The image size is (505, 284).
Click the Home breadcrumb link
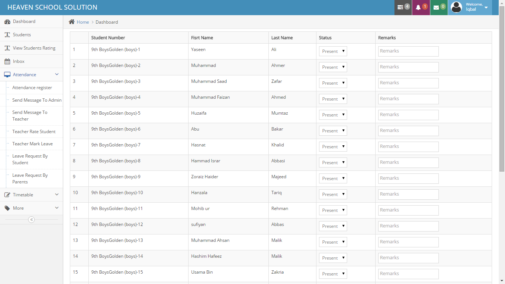click(83, 22)
